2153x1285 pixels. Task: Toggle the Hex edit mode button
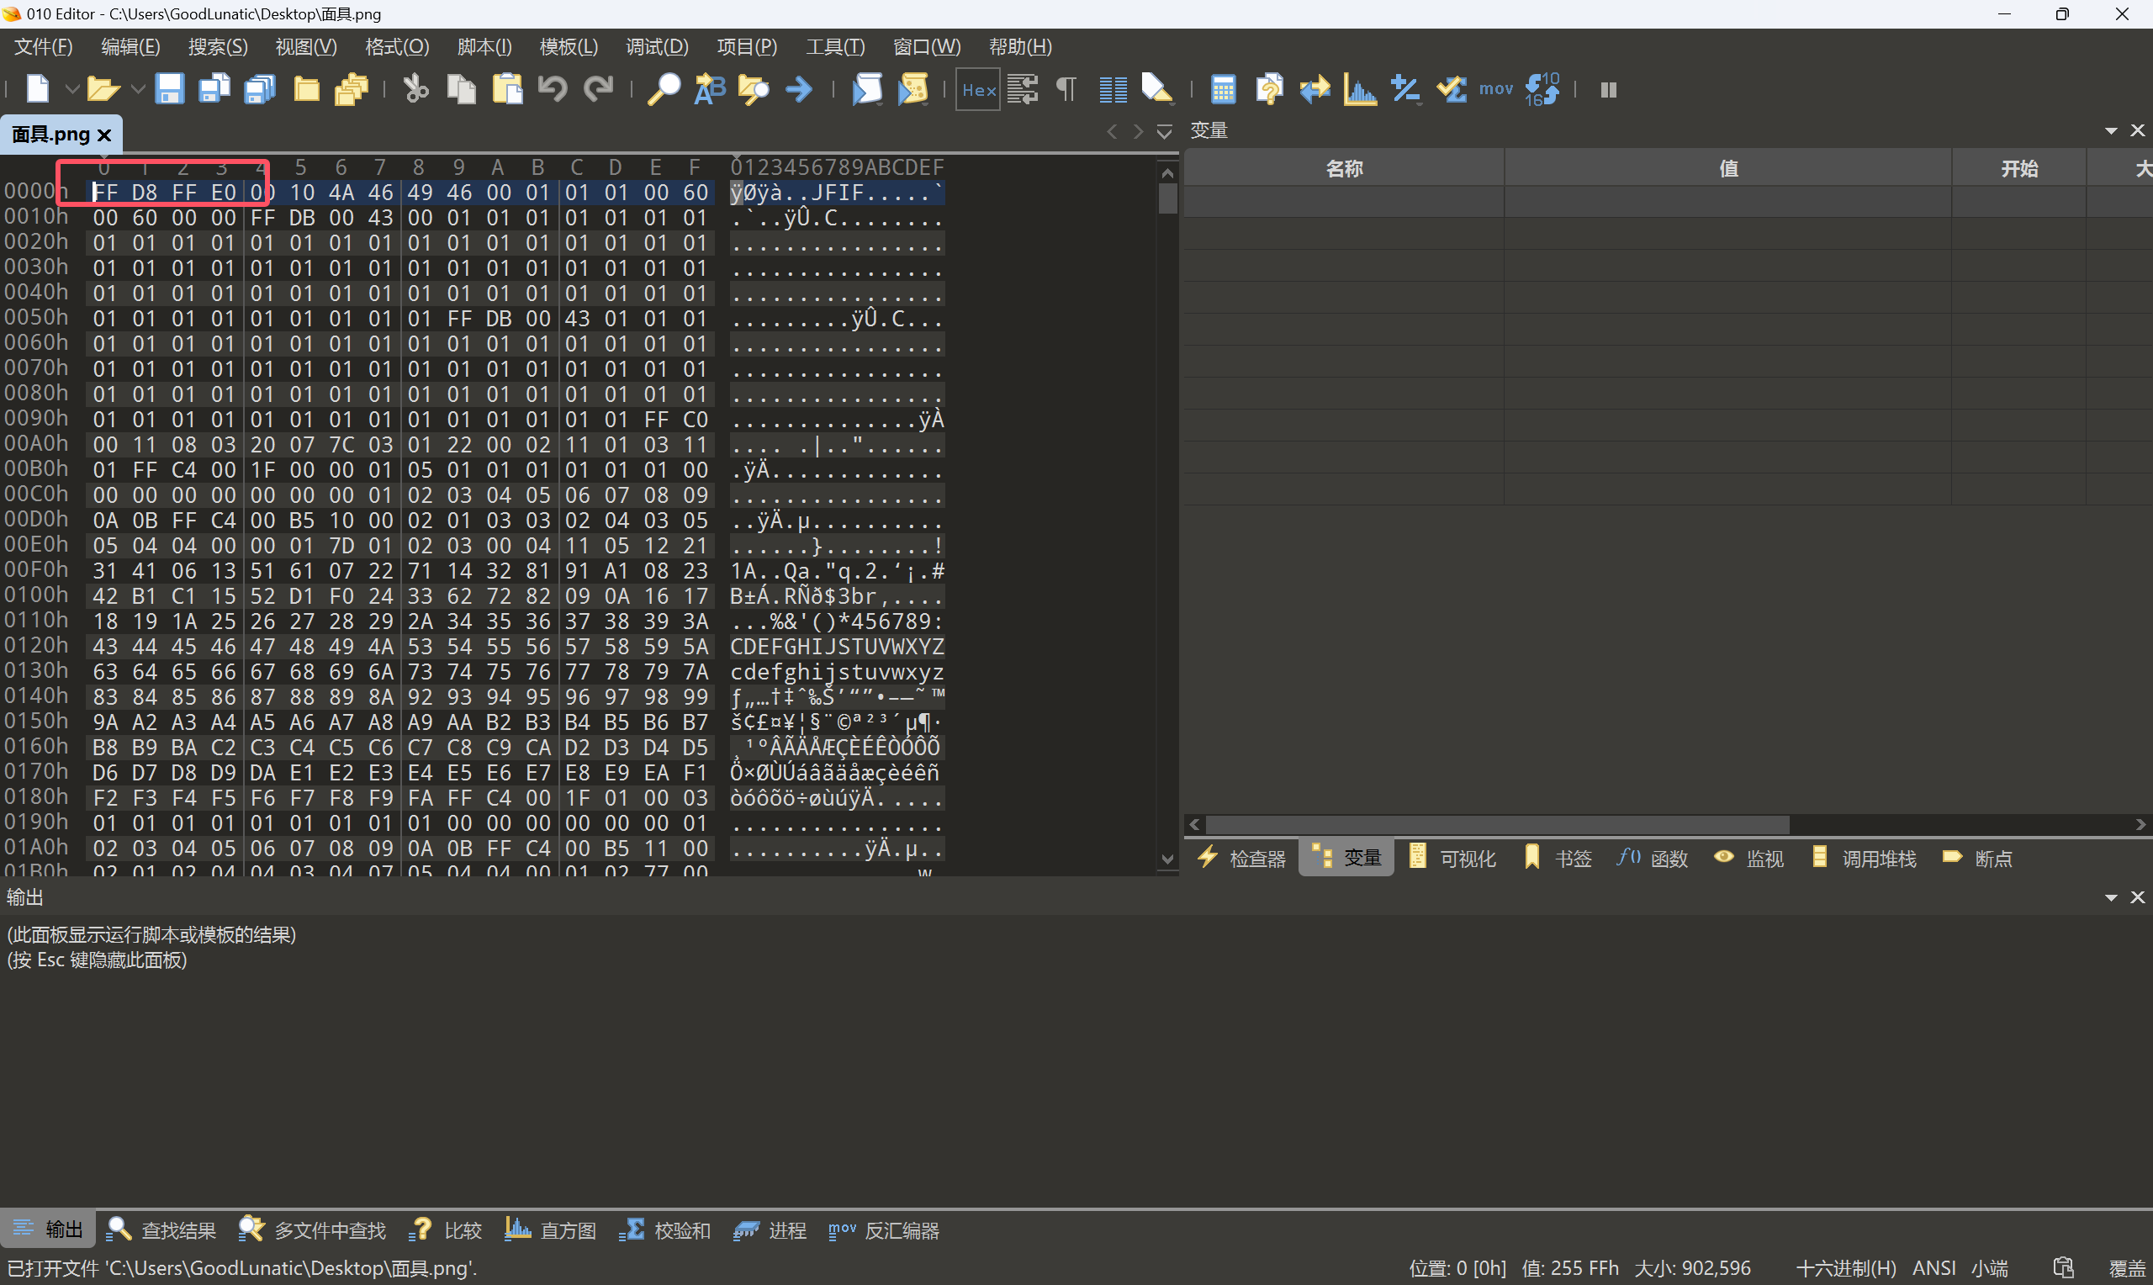(978, 89)
